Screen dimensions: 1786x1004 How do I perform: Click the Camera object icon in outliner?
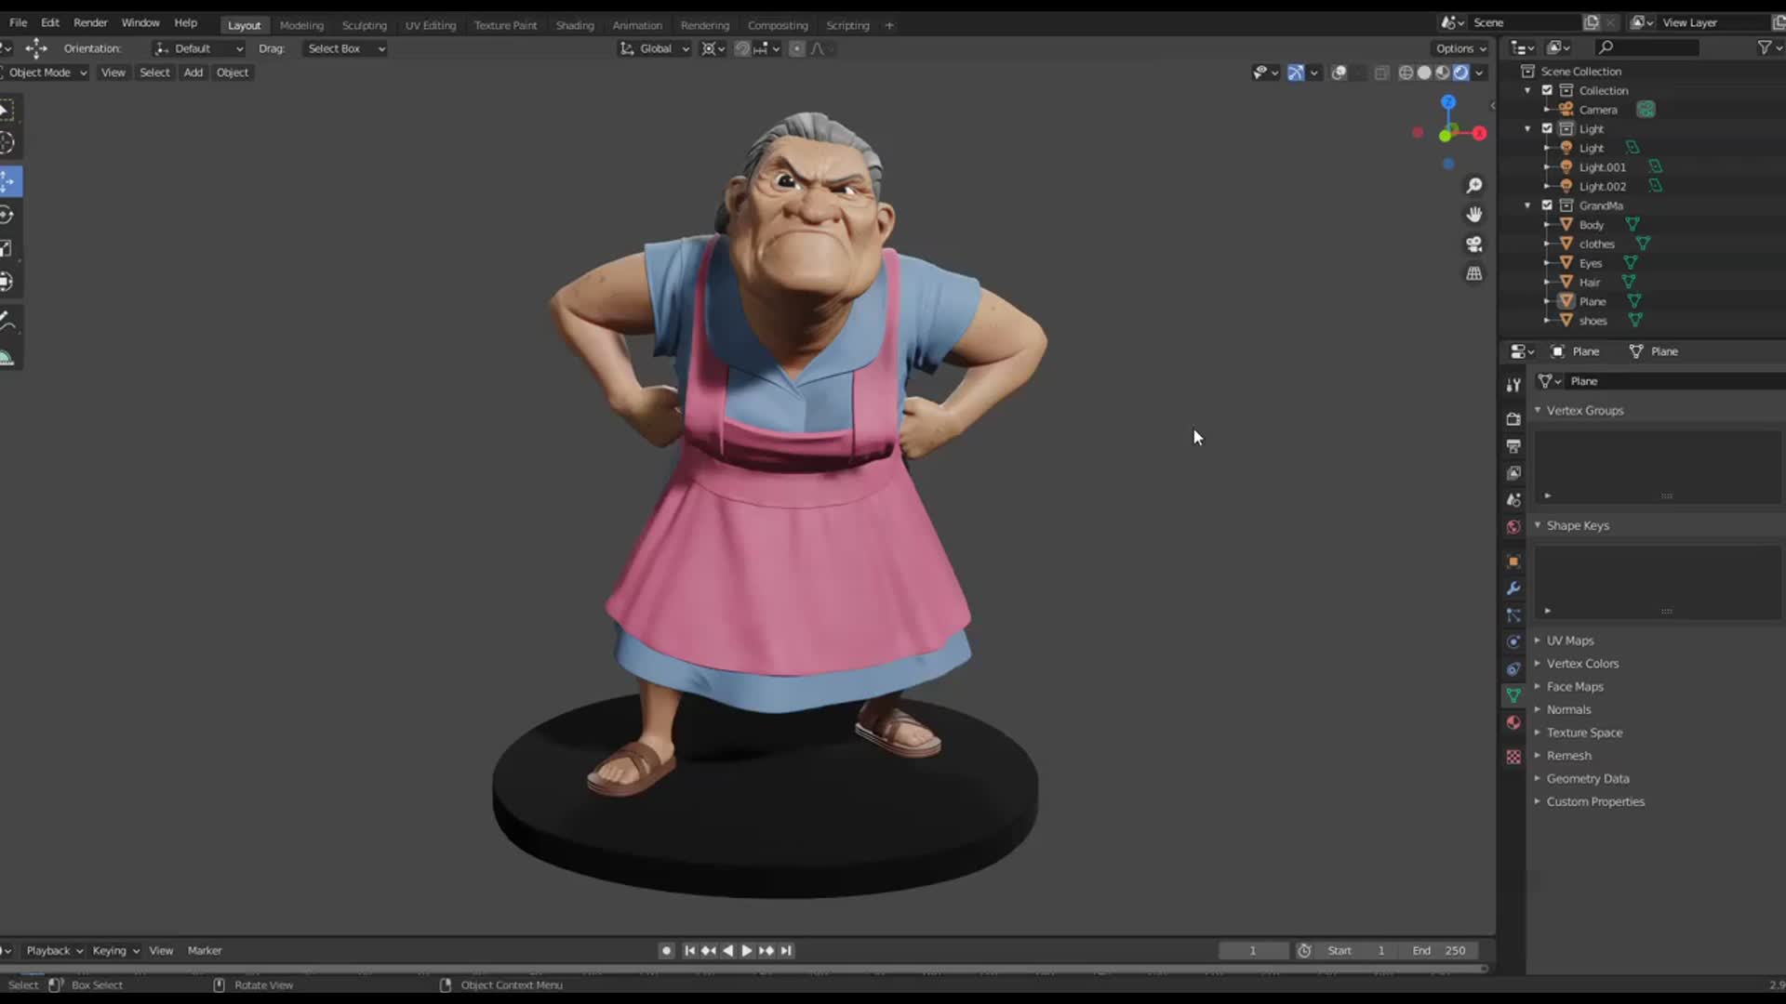(x=1566, y=110)
